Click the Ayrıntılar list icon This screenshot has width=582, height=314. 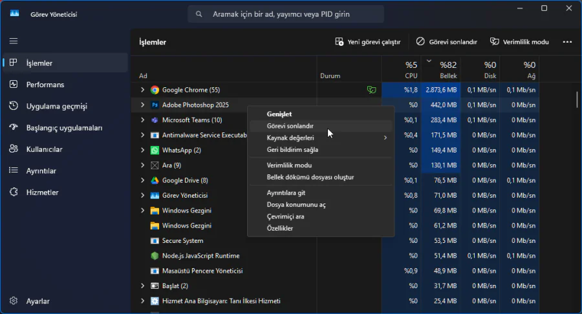(x=14, y=170)
